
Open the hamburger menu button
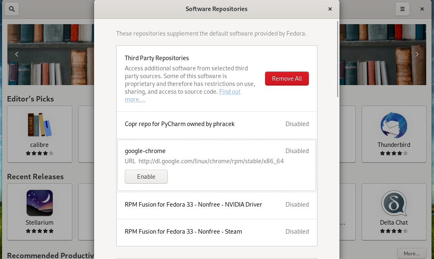402,9
